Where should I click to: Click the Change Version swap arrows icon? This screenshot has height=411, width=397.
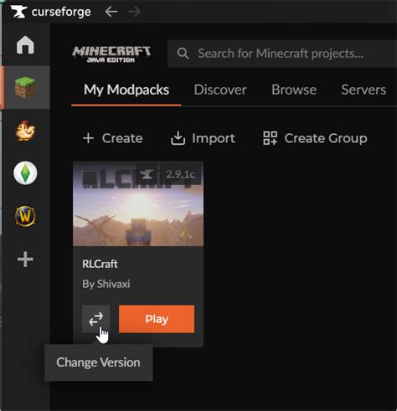[95, 319]
